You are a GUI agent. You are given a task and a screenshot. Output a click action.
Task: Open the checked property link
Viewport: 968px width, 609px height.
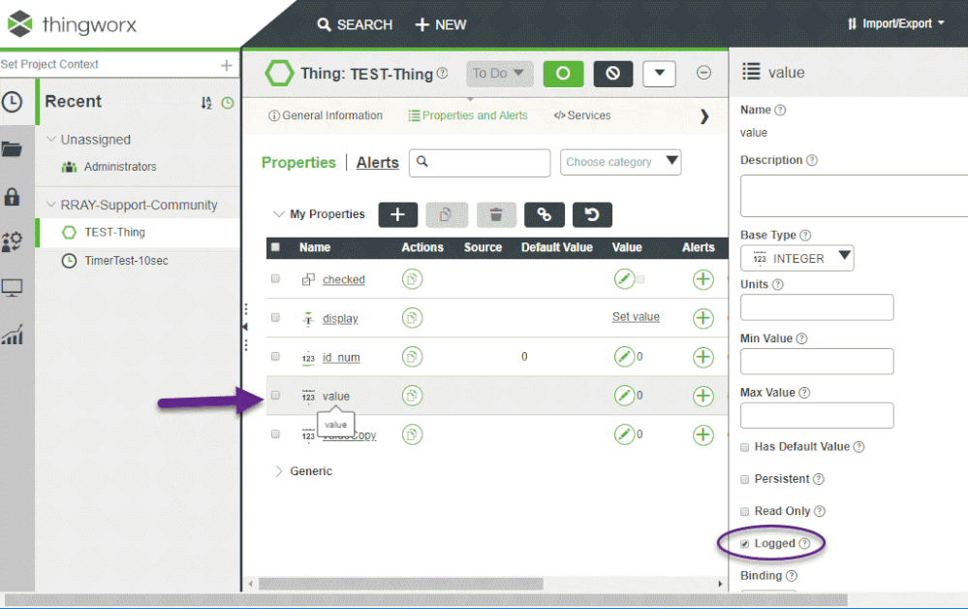pos(343,280)
